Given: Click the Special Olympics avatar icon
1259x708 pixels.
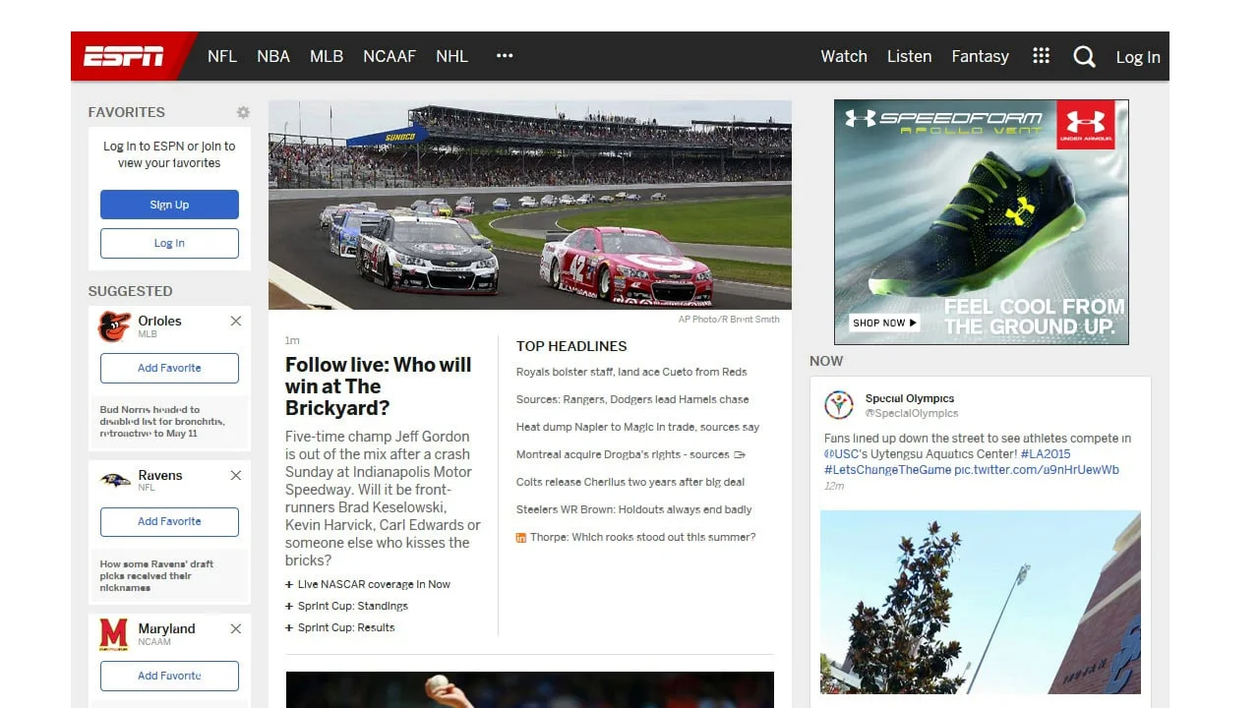Looking at the screenshot, I should [x=839, y=405].
